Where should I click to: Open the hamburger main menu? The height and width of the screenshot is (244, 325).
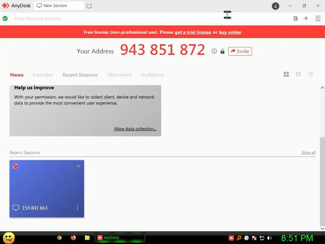318,18
